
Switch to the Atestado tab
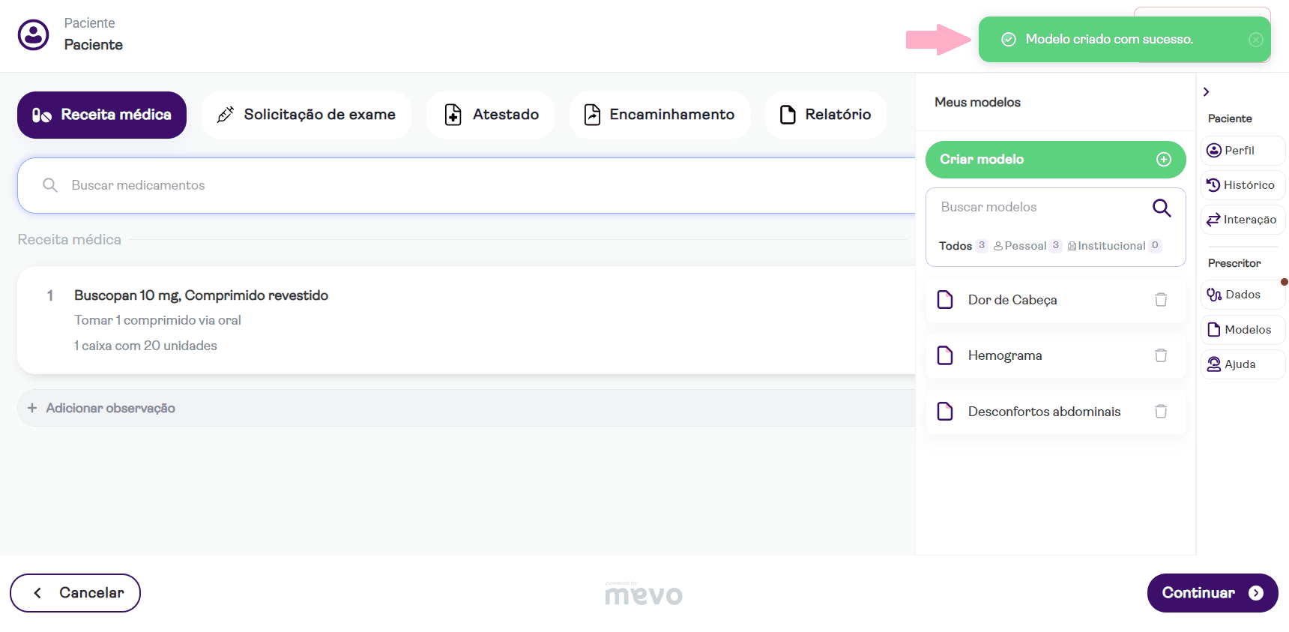click(491, 115)
